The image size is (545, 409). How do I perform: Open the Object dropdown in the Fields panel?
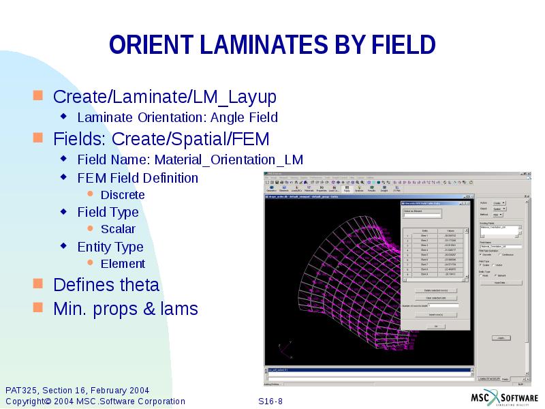point(499,209)
